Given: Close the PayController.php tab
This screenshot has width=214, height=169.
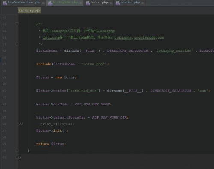Looking at the screenshot, I should click(43, 3).
